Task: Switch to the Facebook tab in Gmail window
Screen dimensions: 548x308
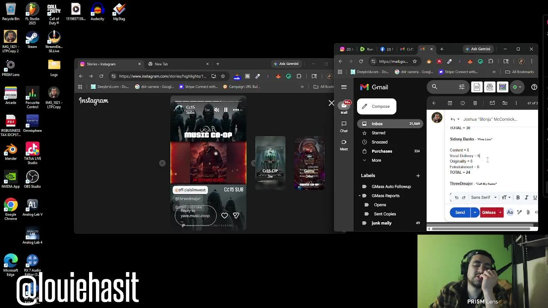Action: pos(387,49)
